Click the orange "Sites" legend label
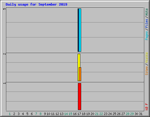Viewport: 150px width, 117px height. tap(147, 71)
